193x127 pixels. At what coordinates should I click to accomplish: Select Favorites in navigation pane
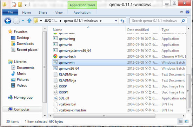coord(21,32)
